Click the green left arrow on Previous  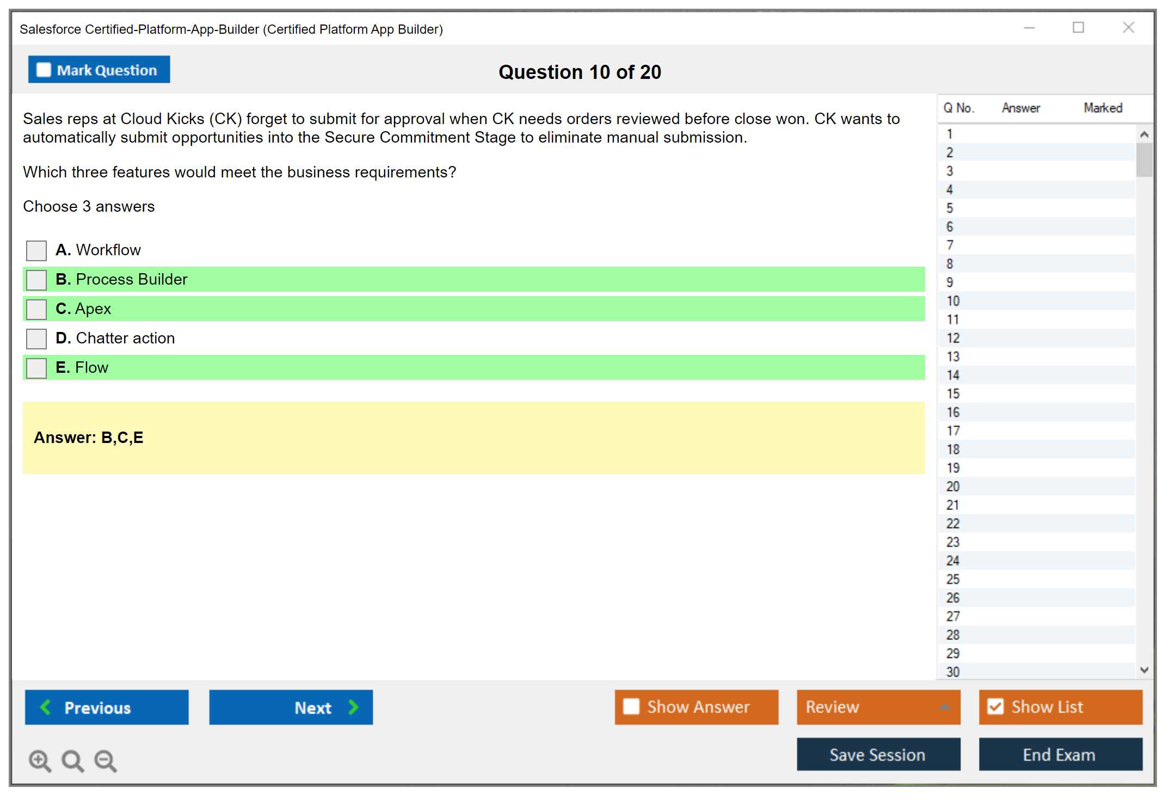46,707
